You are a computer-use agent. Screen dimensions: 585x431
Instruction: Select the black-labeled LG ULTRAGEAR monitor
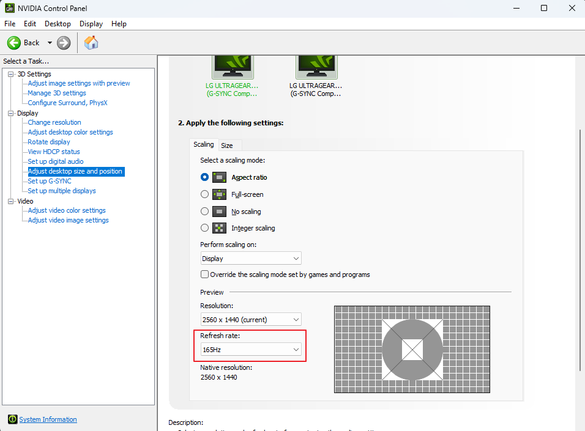pos(316,76)
